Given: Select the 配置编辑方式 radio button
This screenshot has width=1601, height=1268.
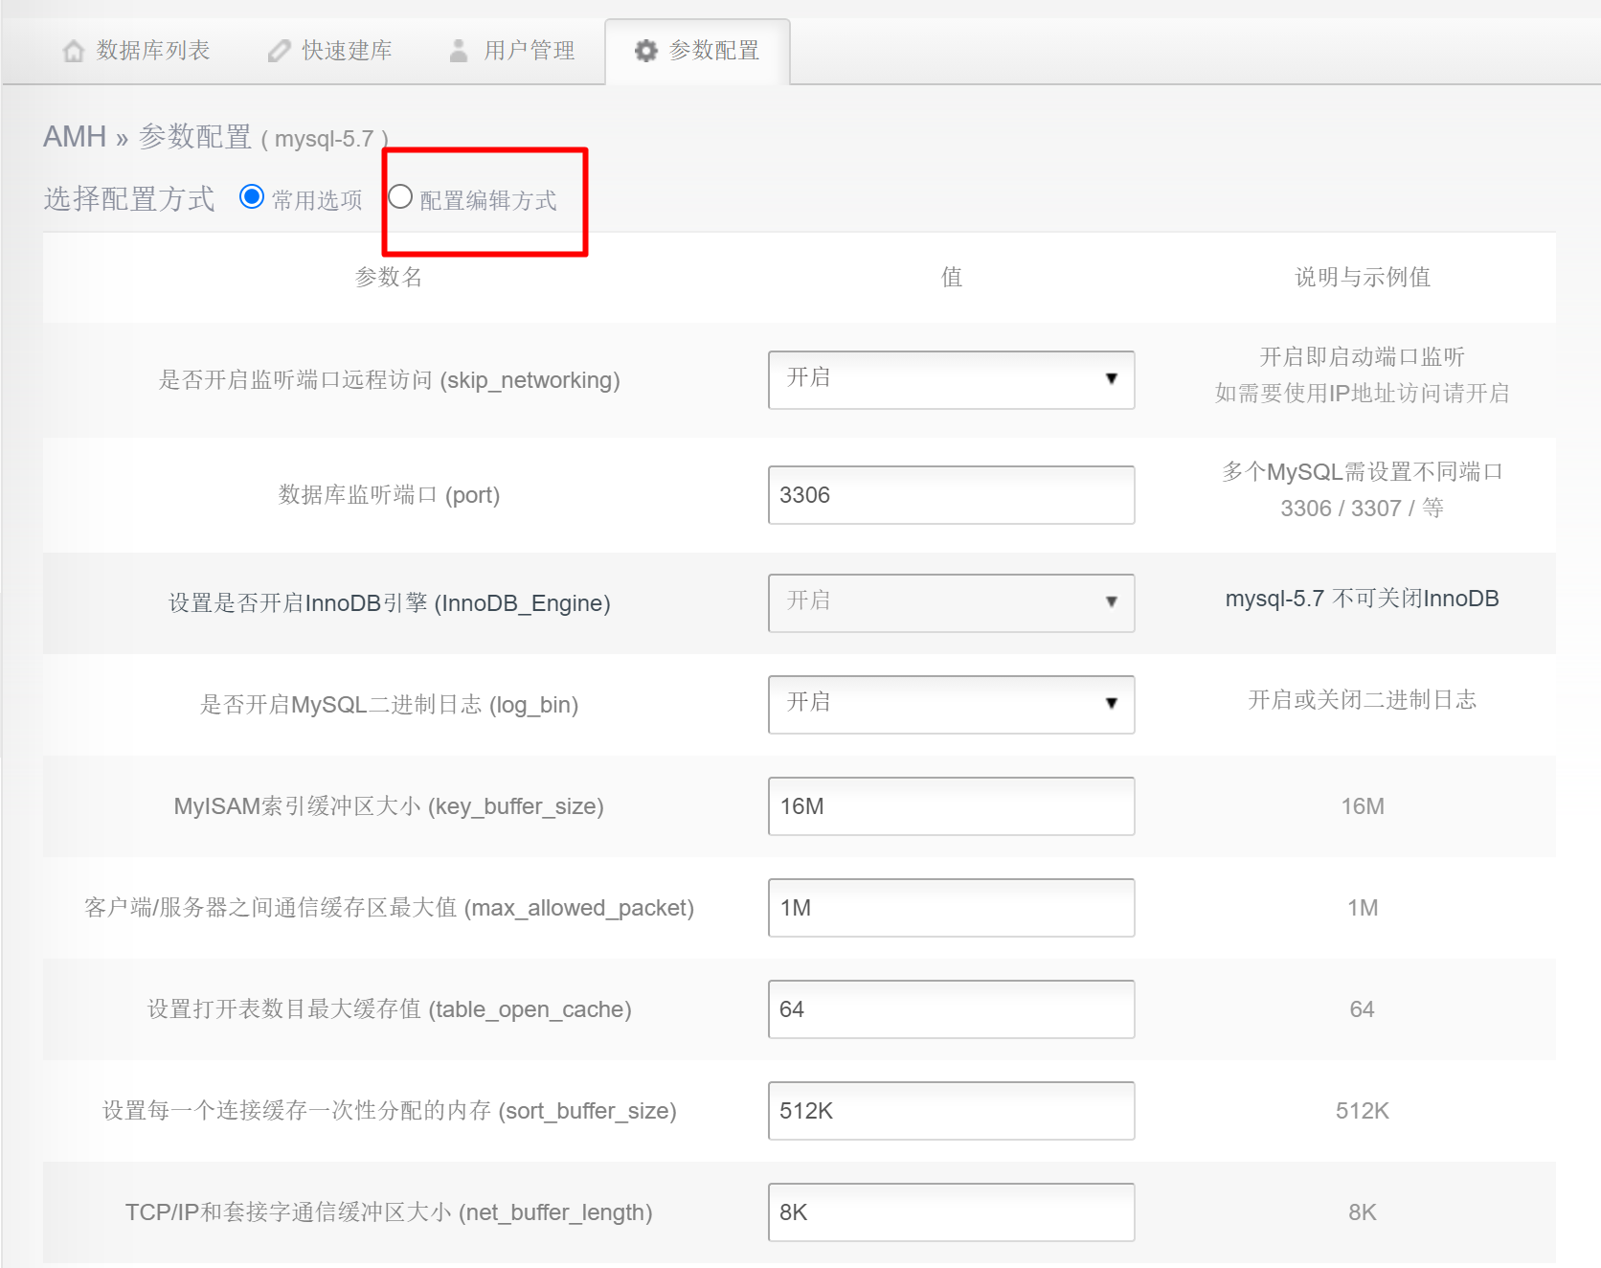Looking at the screenshot, I should pos(400,197).
